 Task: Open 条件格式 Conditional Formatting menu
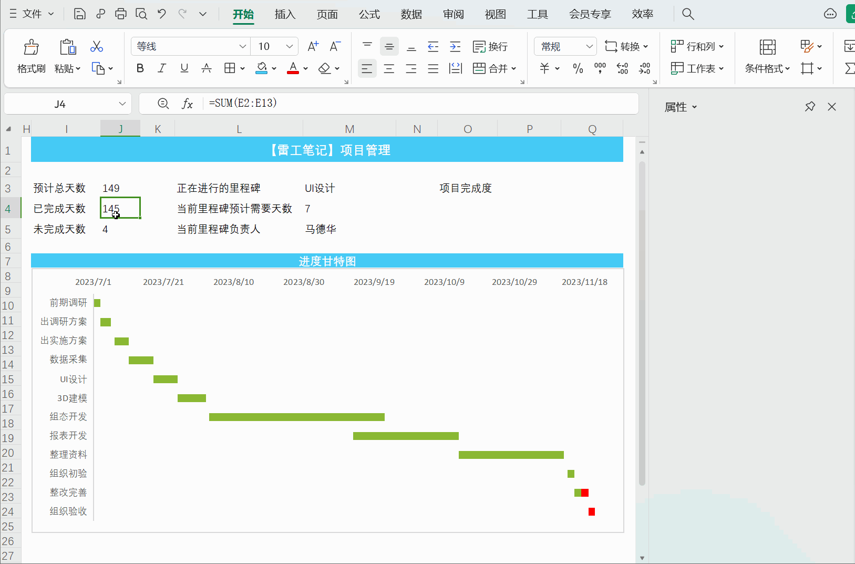tap(767, 68)
